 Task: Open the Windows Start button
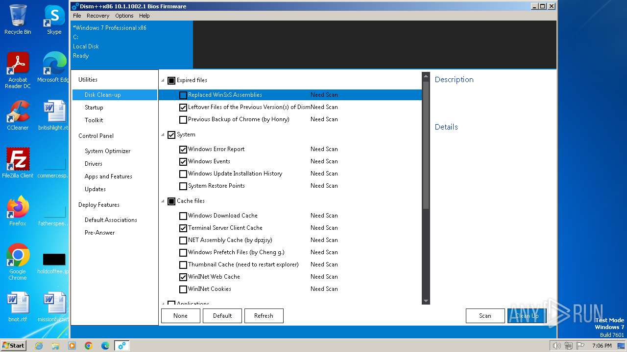(13, 345)
